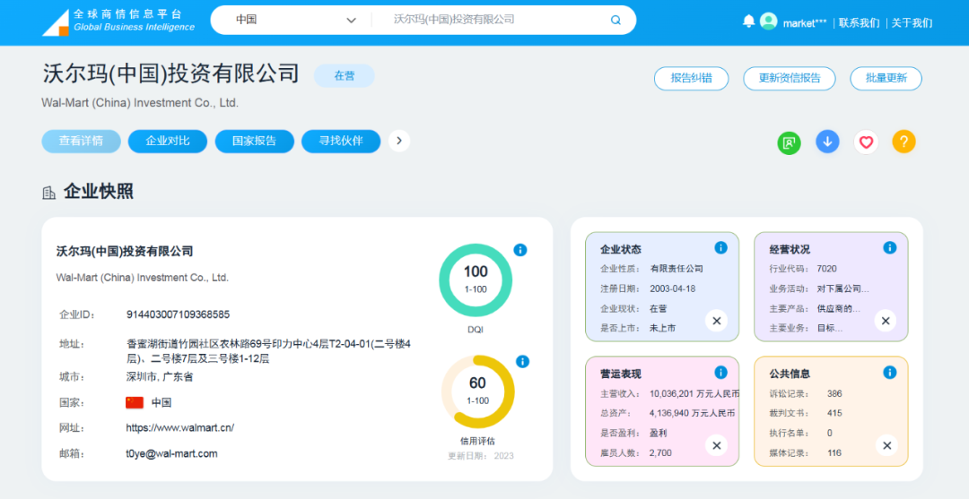
Task: Click 批量更新 button
Action: click(886, 78)
